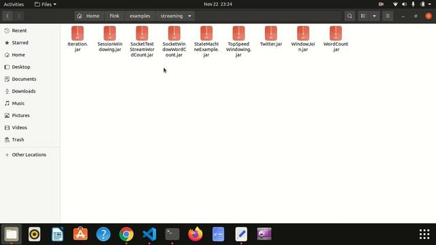Open Recent in sidebar
The height and width of the screenshot is (245, 436).
(x=30, y=31)
